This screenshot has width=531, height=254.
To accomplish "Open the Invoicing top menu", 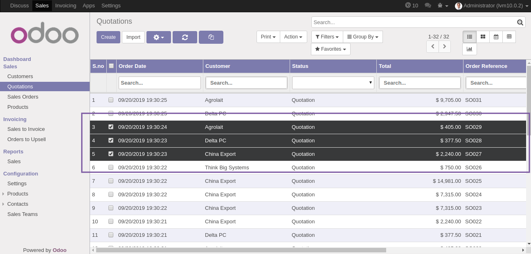I will 65,5.
